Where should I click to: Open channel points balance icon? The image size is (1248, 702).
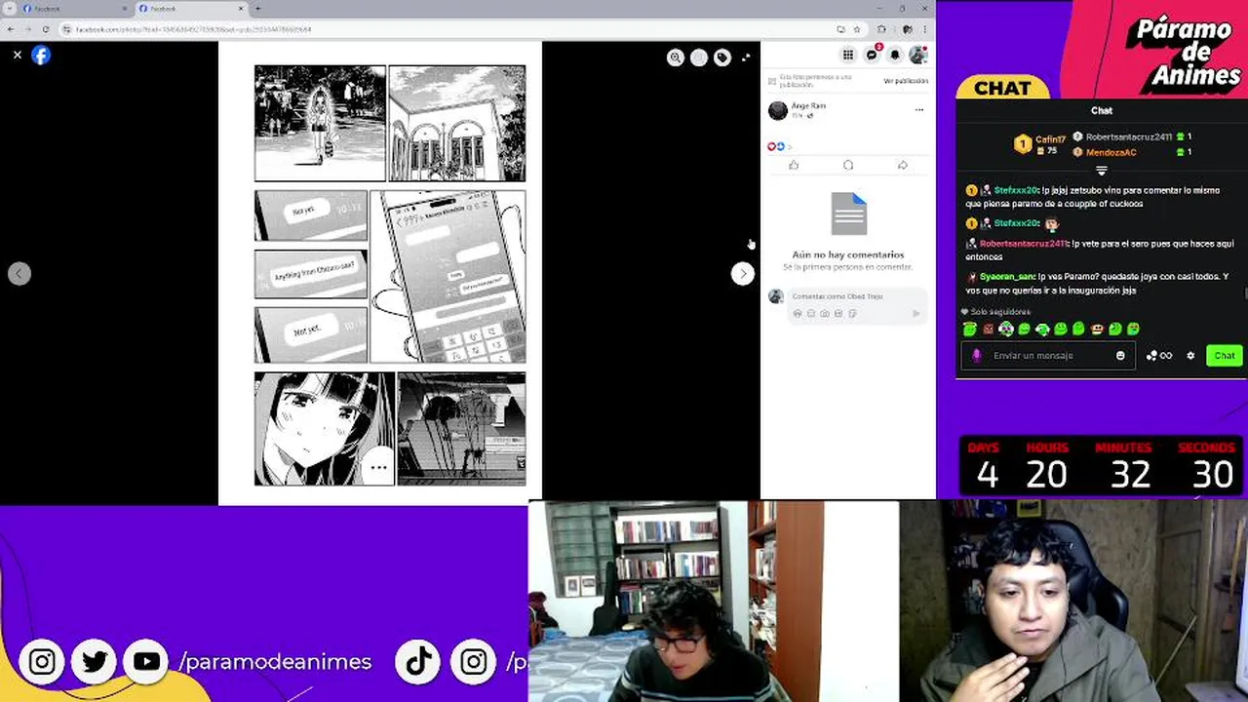click(x=1159, y=356)
